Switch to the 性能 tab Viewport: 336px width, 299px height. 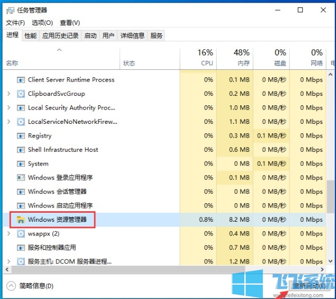point(31,35)
